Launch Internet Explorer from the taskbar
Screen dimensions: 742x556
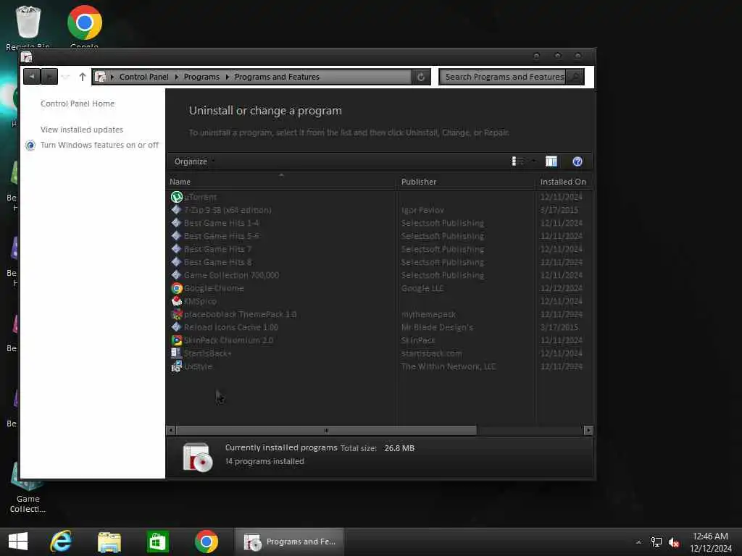click(x=61, y=542)
